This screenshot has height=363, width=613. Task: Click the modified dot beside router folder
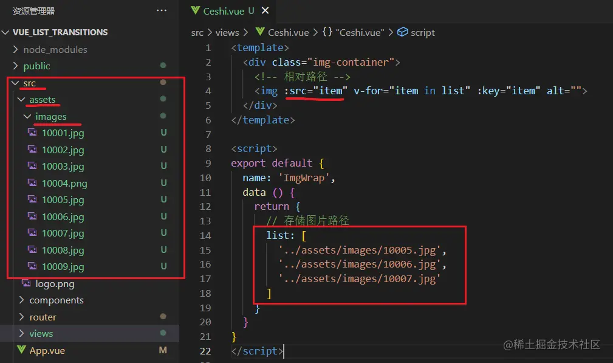pyautogui.click(x=163, y=316)
